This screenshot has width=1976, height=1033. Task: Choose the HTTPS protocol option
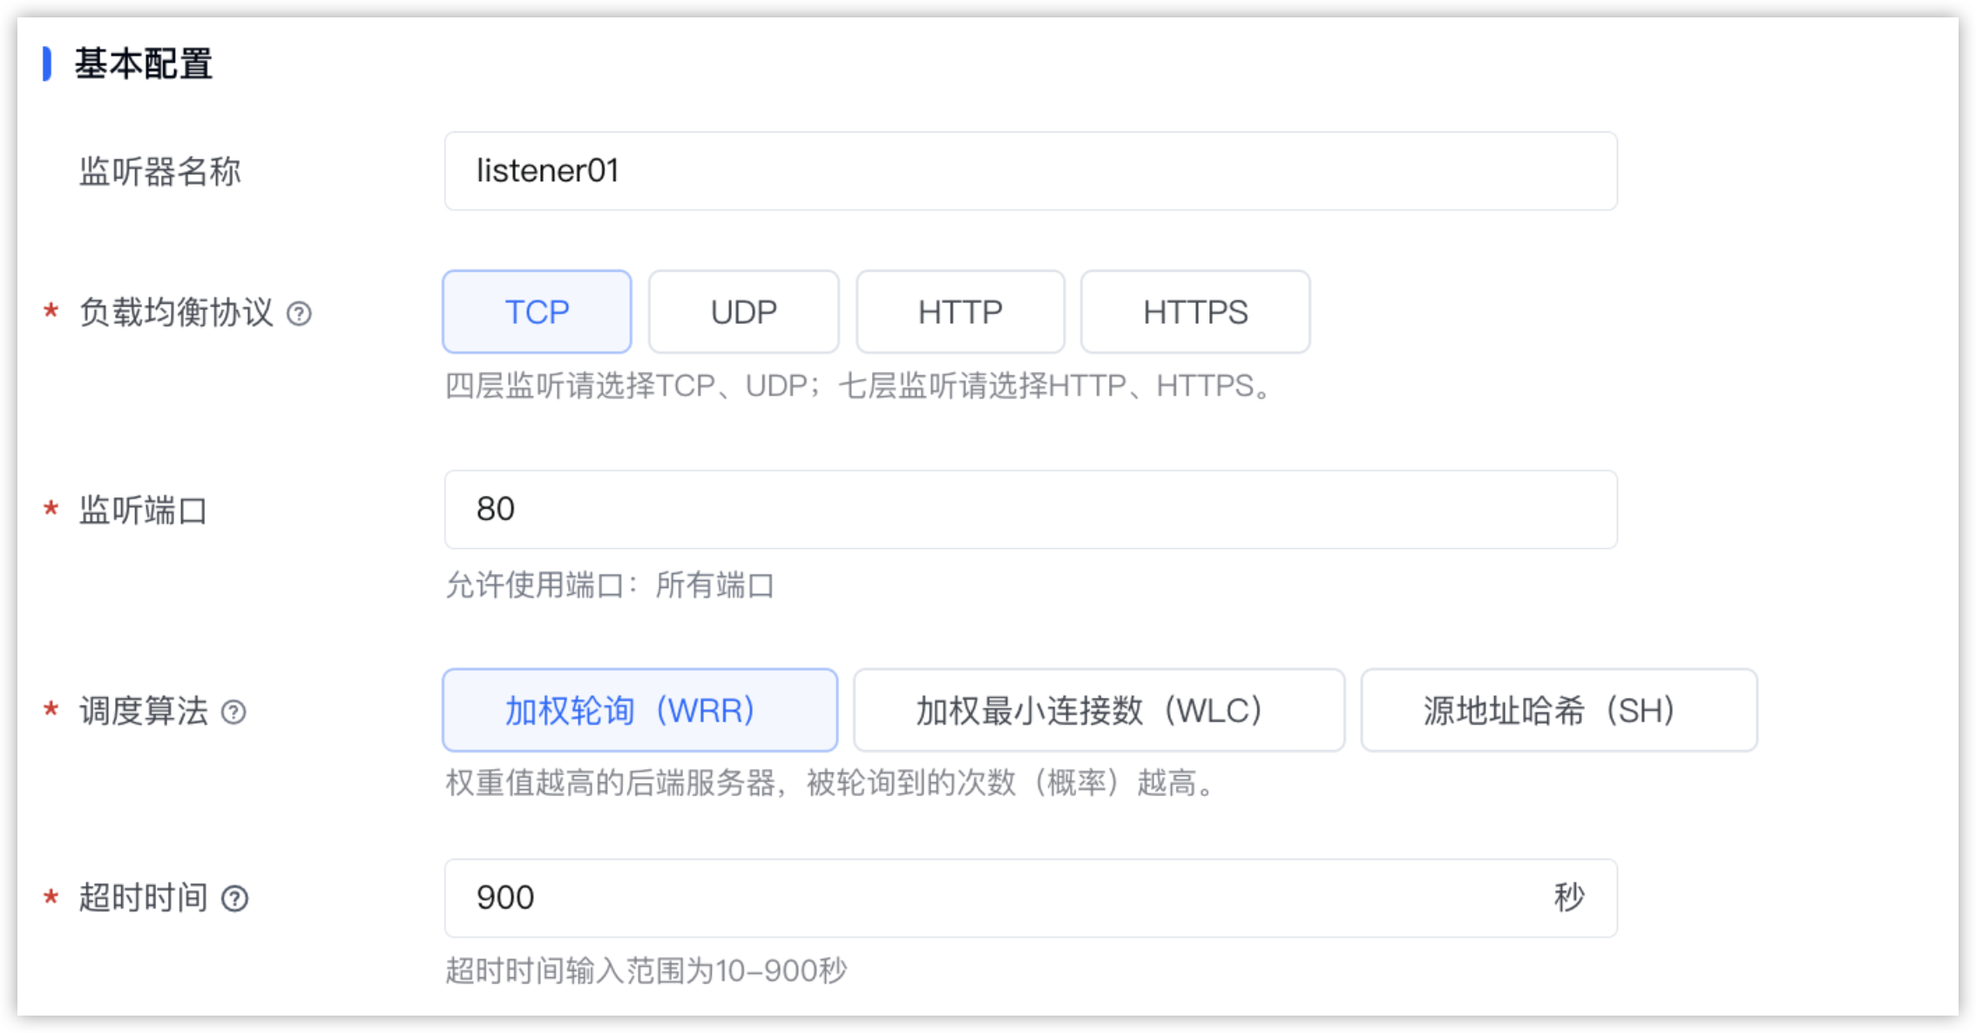(1195, 312)
